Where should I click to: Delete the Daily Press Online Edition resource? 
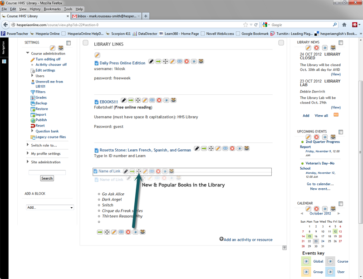[187, 61]
